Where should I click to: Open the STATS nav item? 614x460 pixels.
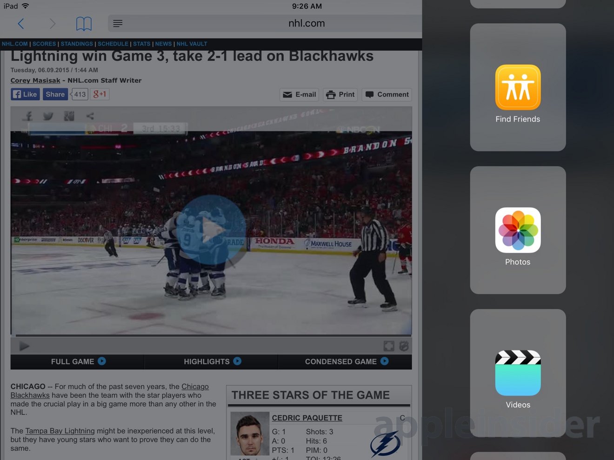click(x=142, y=44)
